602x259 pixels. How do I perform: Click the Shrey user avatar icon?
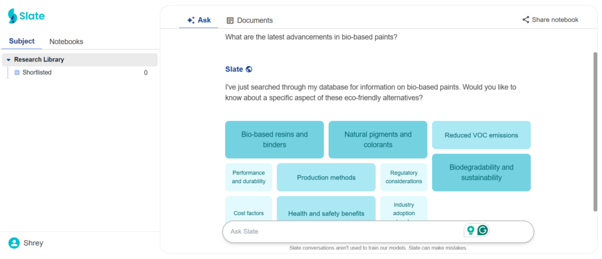pos(14,243)
